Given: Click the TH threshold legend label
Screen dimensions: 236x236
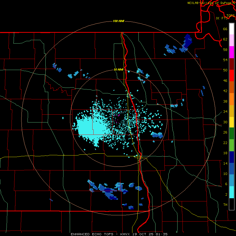Looking at the screenshot, I should pyautogui.click(x=225, y=205).
